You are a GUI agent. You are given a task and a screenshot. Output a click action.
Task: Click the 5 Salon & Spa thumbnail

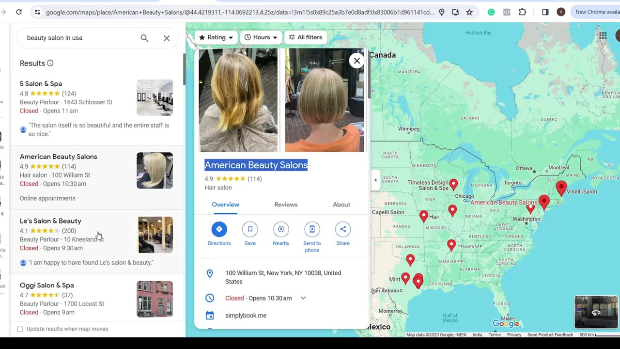pyautogui.click(x=155, y=97)
